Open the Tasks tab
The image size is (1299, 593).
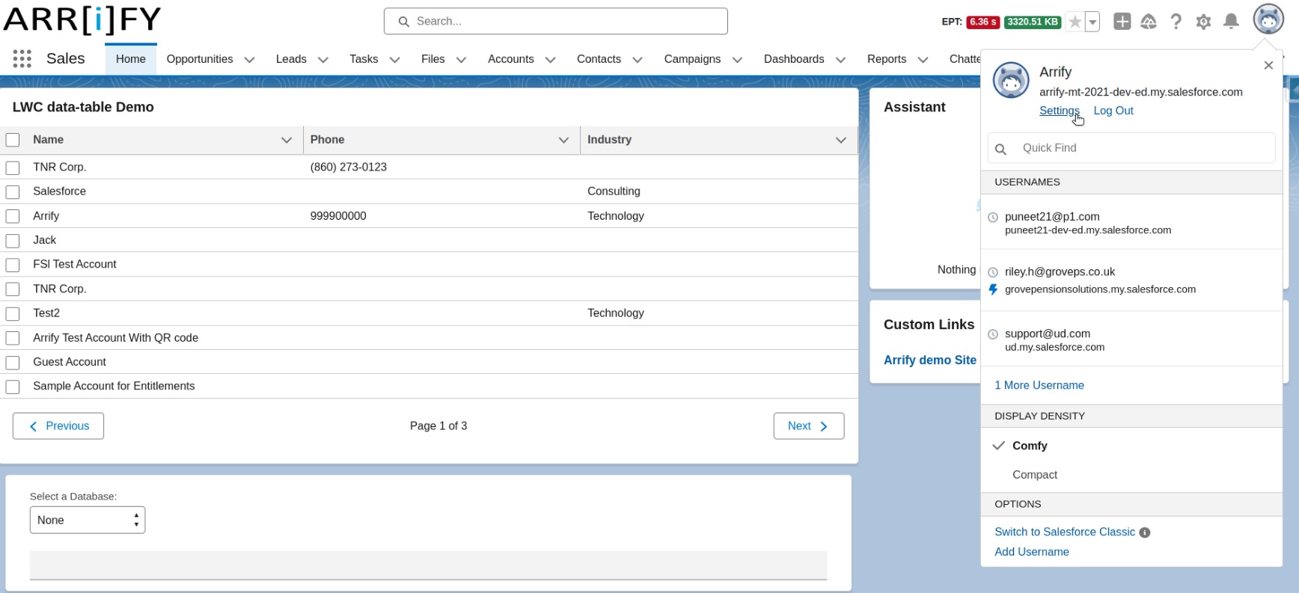point(364,59)
